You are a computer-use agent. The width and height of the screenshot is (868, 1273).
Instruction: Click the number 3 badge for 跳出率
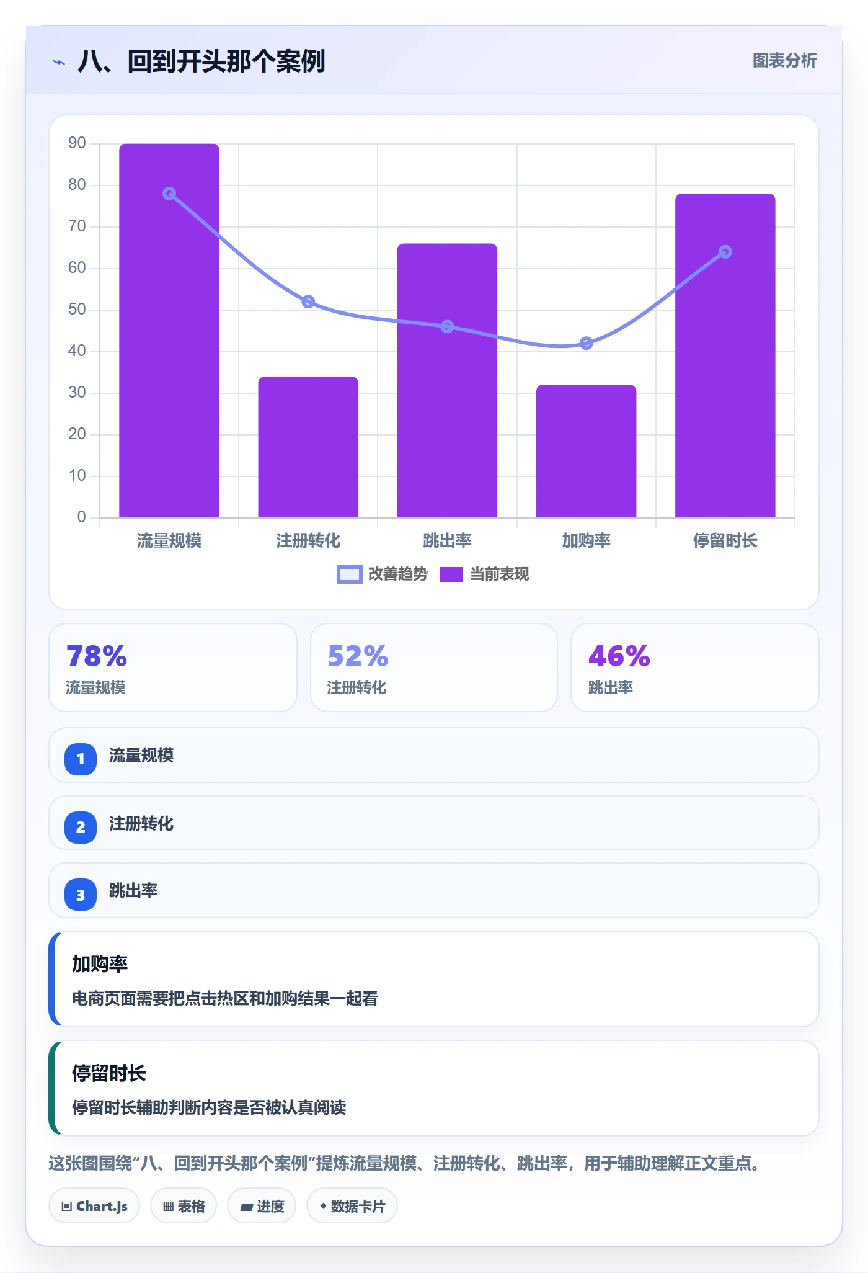point(81,895)
